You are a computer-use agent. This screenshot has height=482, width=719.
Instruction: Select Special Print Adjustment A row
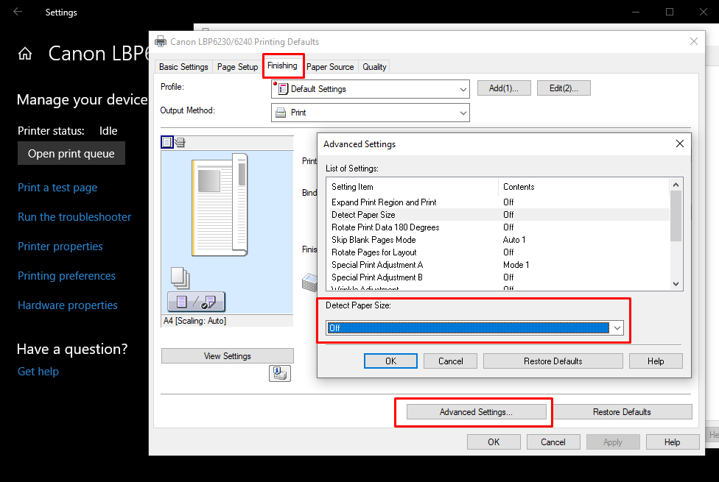[499, 265]
